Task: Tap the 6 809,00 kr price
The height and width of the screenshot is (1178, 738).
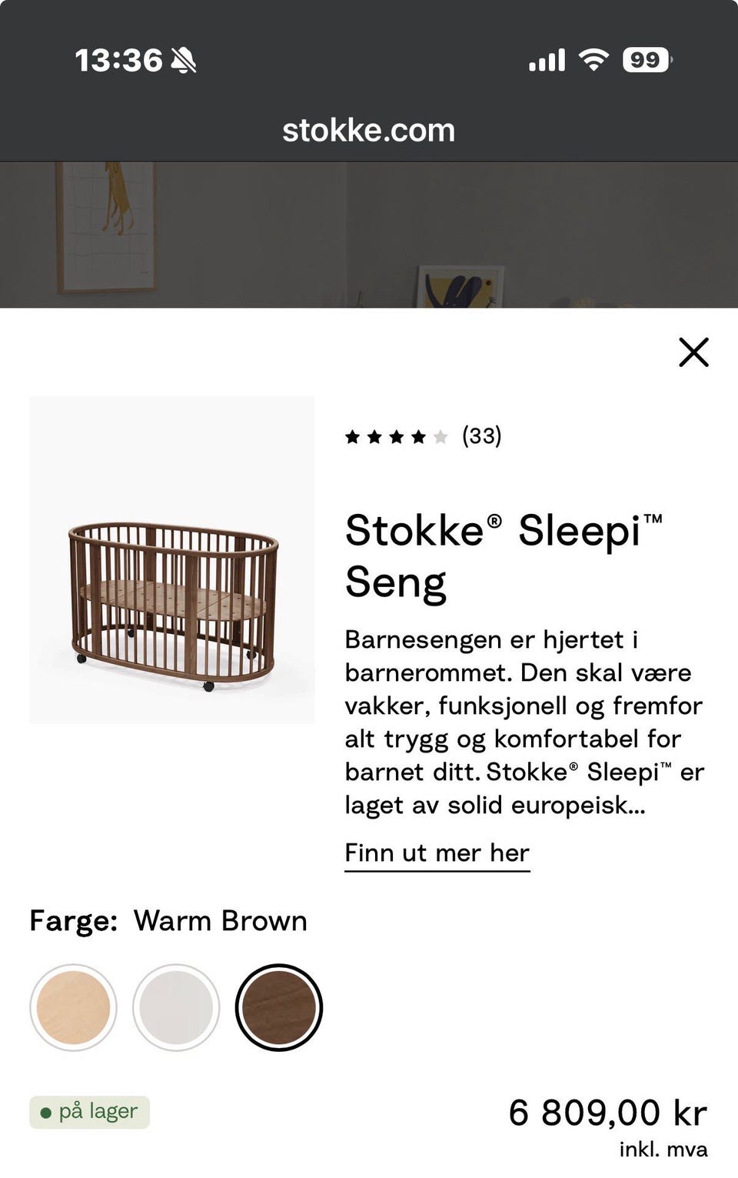Action: tap(607, 1113)
